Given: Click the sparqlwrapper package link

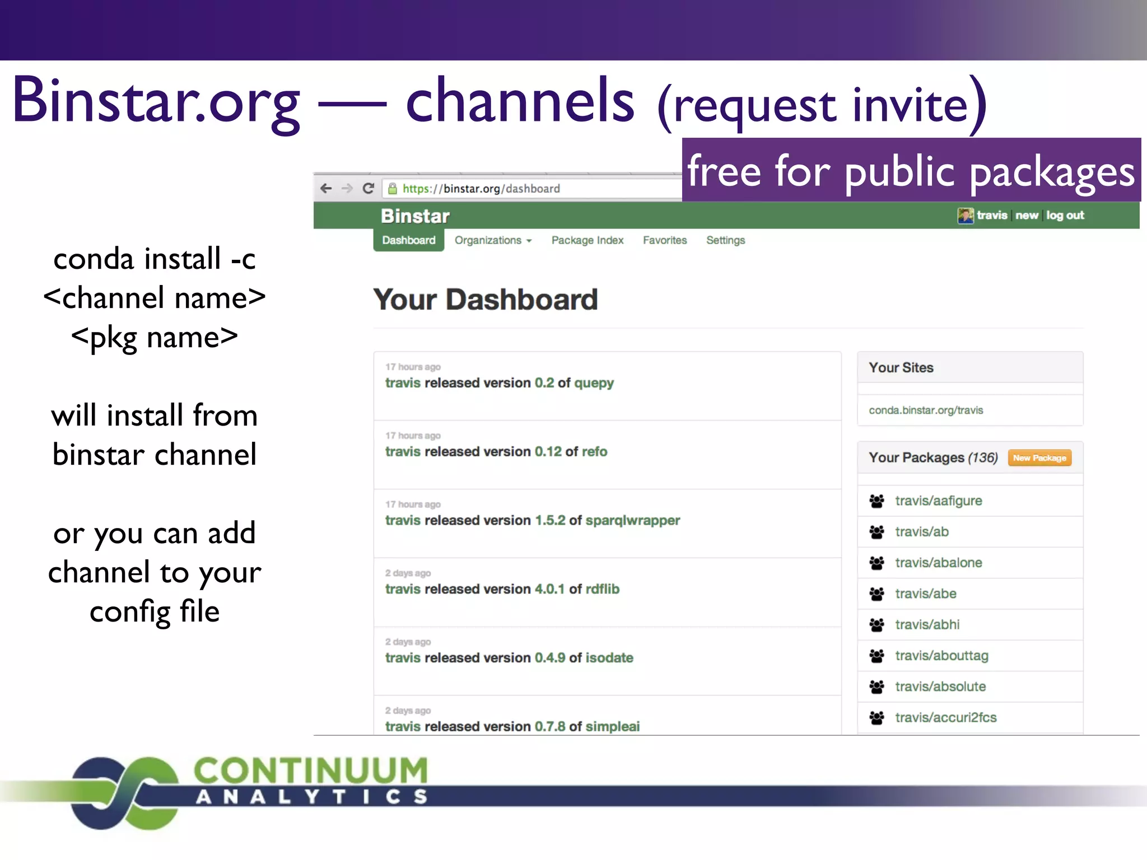Looking at the screenshot, I should pyautogui.click(x=632, y=520).
